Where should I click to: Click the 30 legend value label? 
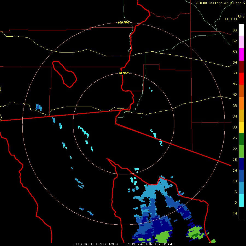(235, 127)
